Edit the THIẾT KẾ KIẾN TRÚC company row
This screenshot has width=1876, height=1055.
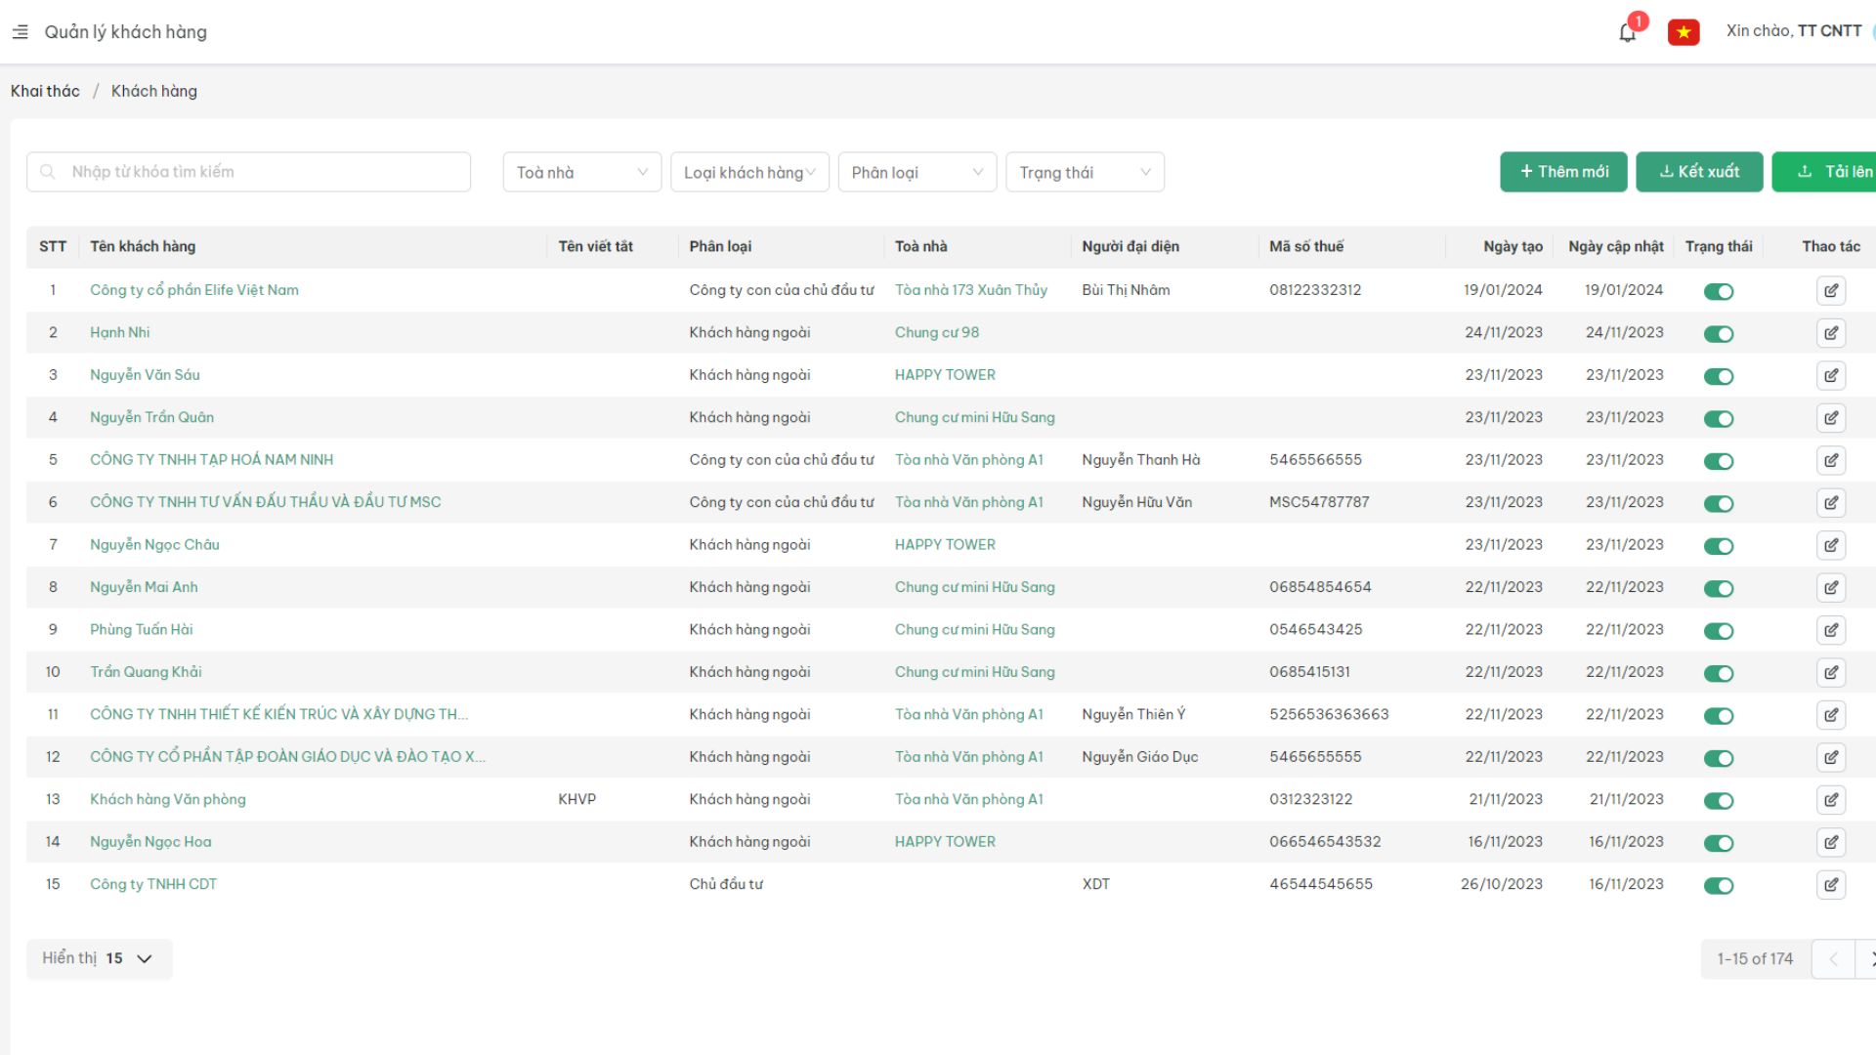[x=1831, y=715]
